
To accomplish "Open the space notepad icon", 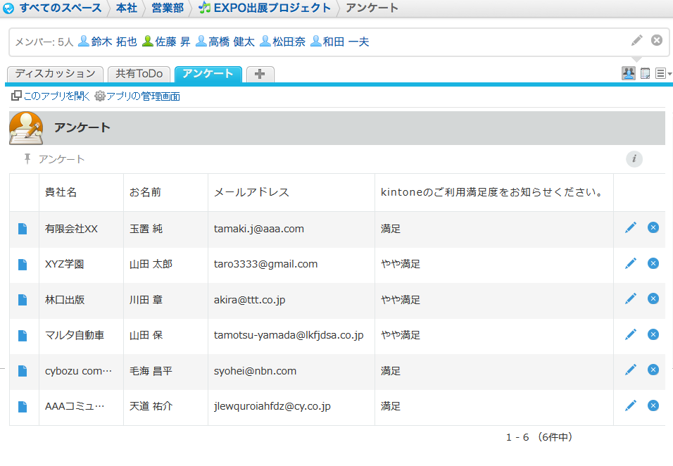I will tap(645, 73).
